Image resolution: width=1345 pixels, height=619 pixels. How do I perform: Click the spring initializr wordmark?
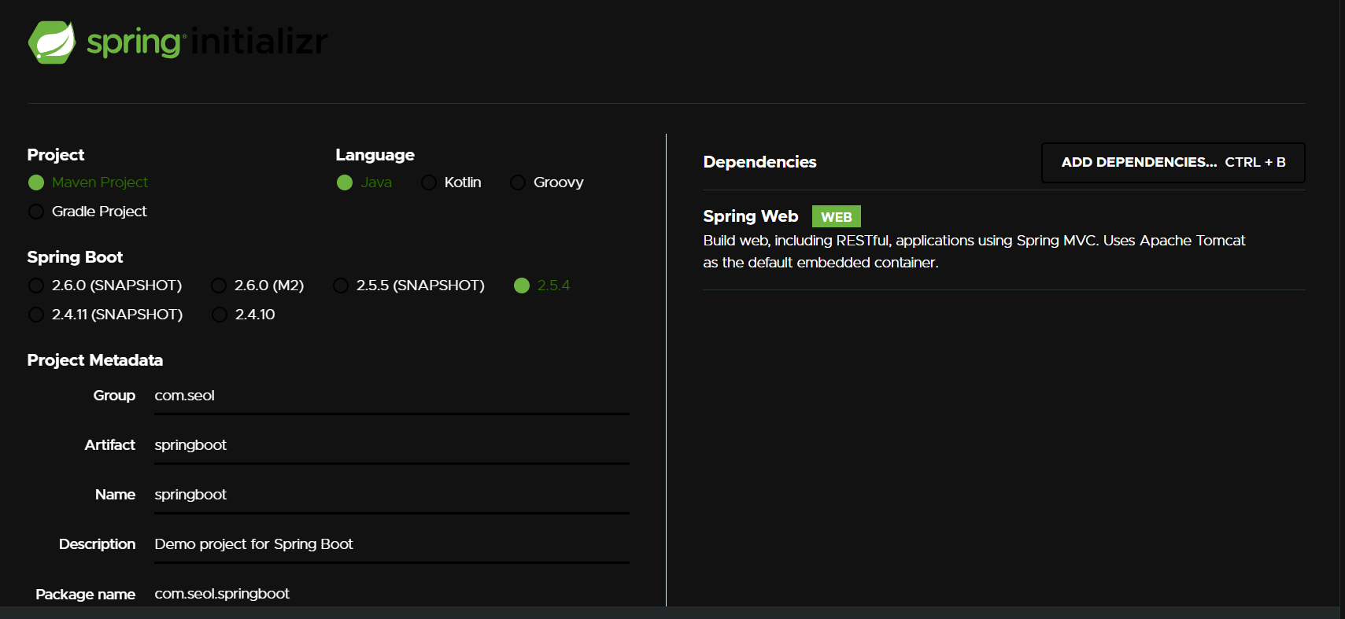(x=207, y=42)
